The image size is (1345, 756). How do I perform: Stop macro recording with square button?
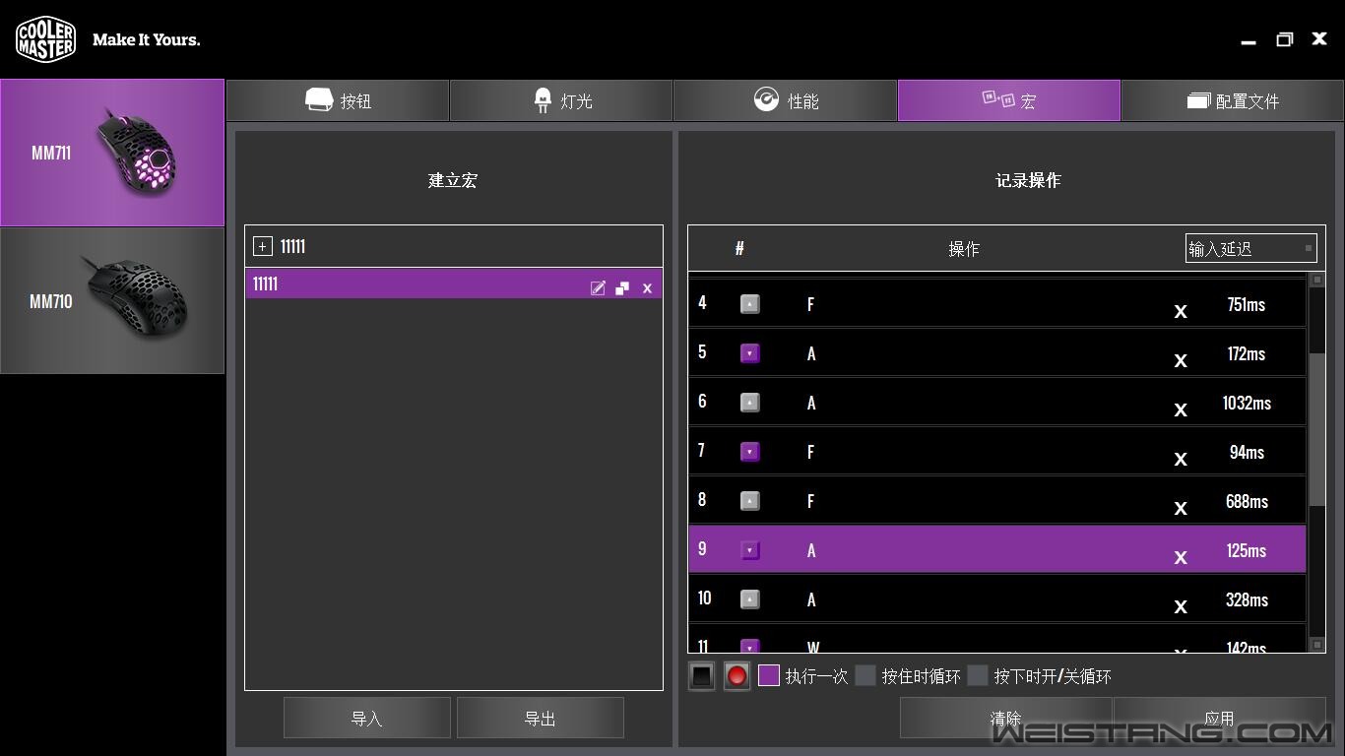701,676
